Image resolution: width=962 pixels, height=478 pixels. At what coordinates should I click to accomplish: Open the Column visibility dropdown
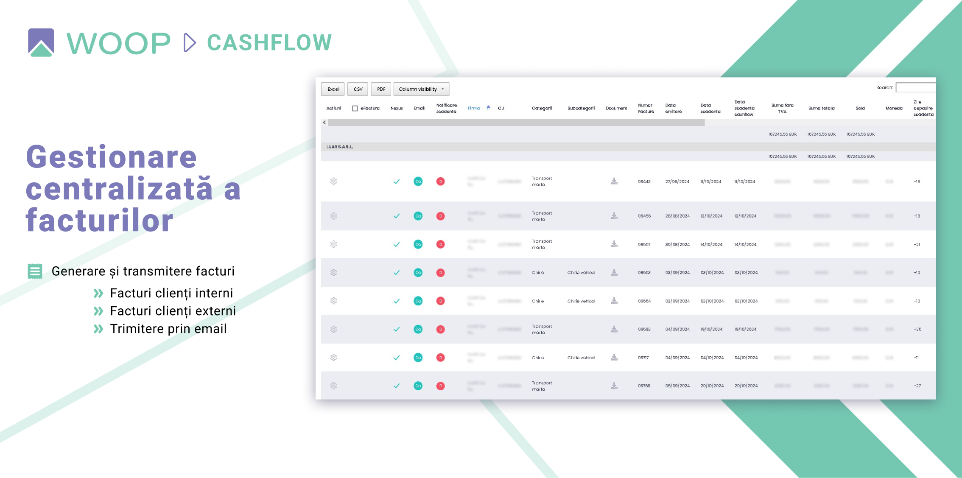(x=421, y=89)
